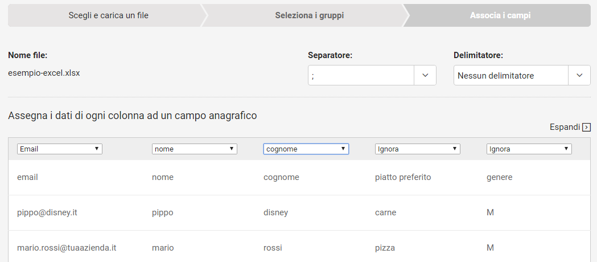Screen dimensions: 597x262
Task: Open the piatto preferito column Ignora selector
Action: (417, 149)
